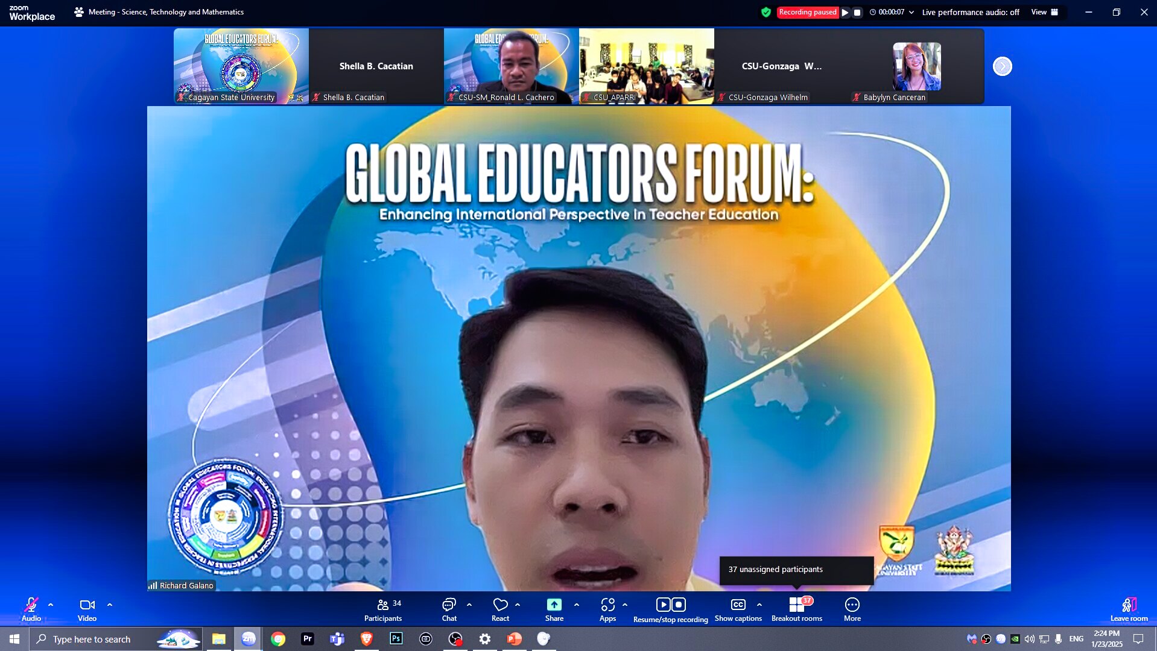Image resolution: width=1157 pixels, height=651 pixels.
Task: Open the More options menu
Action: 852,609
